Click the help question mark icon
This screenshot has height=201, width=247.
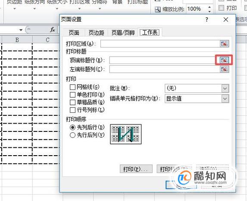pyautogui.click(x=206, y=19)
